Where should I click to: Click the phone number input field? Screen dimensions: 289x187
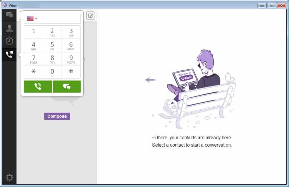pyautogui.click(x=59, y=19)
